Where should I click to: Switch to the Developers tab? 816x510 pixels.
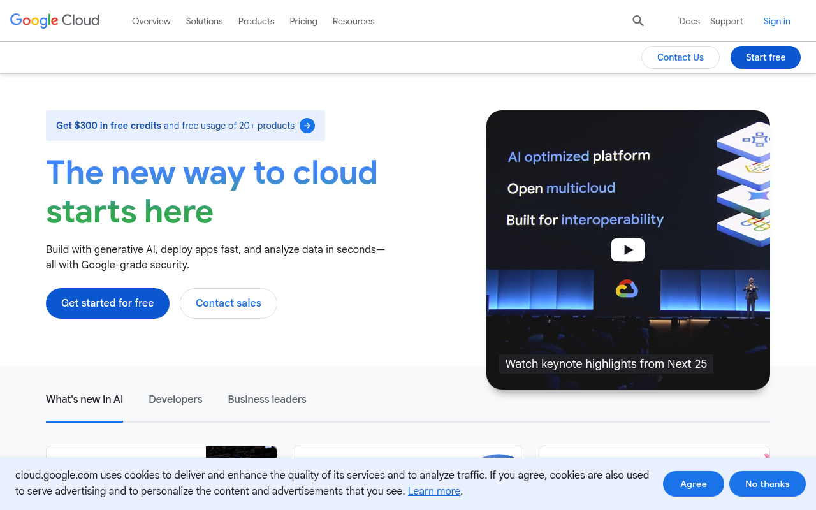[175, 399]
